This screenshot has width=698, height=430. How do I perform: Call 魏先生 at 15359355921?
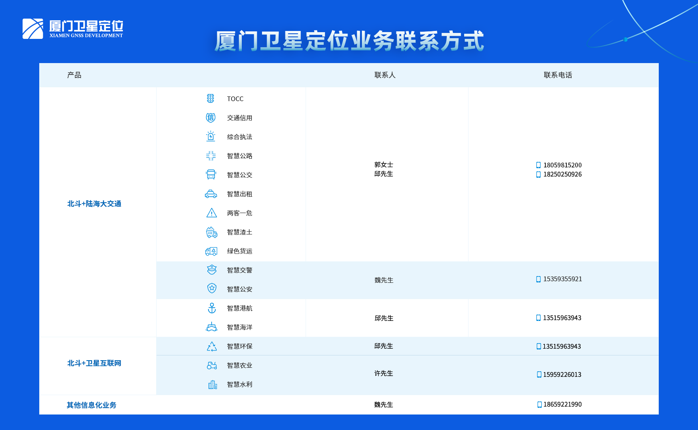tap(562, 279)
